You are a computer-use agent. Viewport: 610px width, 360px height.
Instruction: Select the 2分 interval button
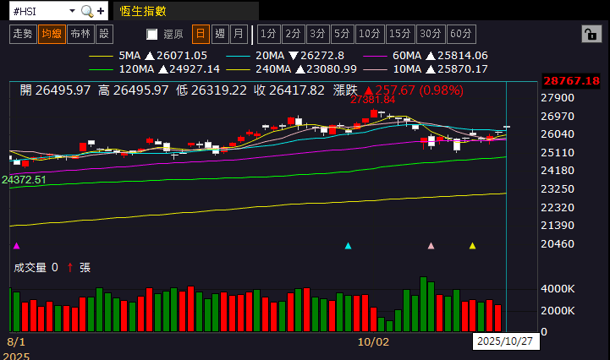pos(293,34)
